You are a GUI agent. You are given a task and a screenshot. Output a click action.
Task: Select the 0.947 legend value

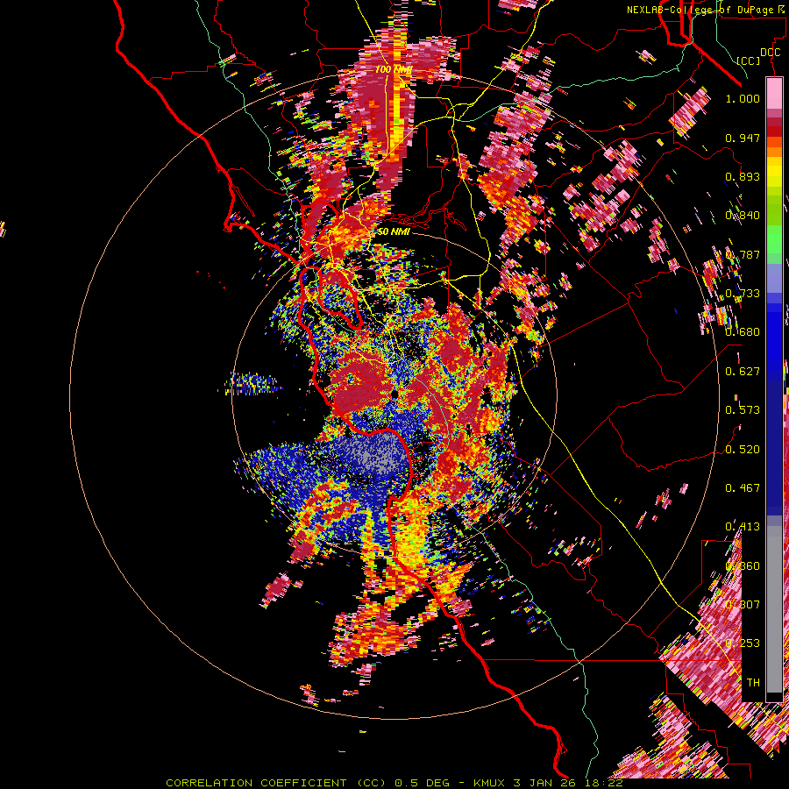(x=743, y=138)
